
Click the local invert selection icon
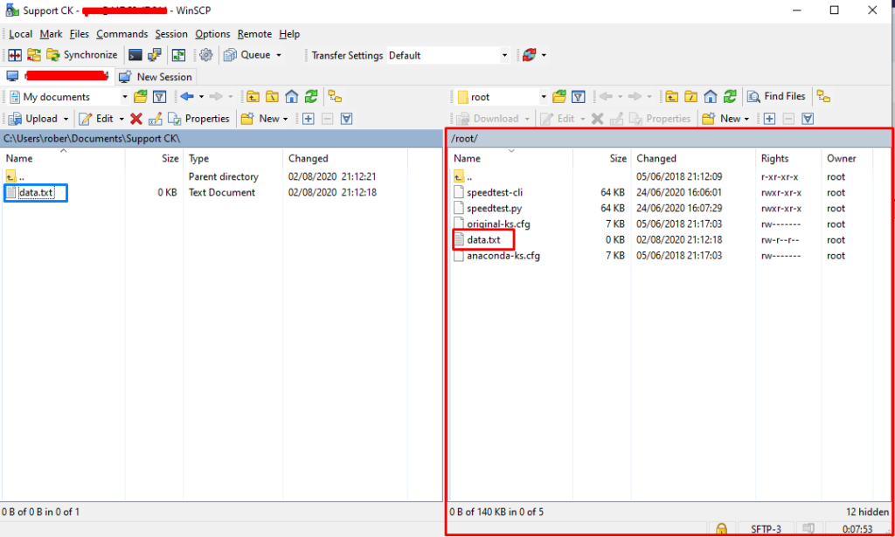(346, 119)
